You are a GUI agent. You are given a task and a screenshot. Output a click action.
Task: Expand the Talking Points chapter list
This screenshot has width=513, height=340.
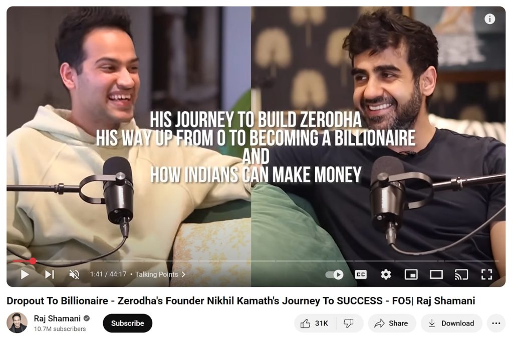point(160,274)
